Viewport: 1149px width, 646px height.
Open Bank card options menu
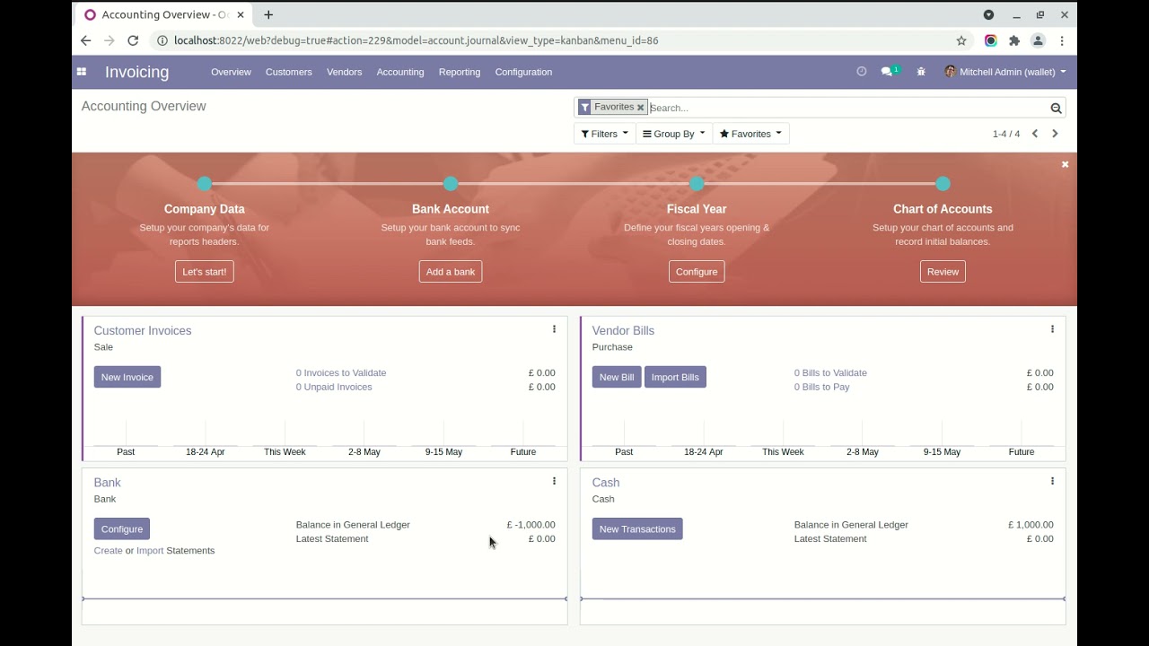coord(554,481)
